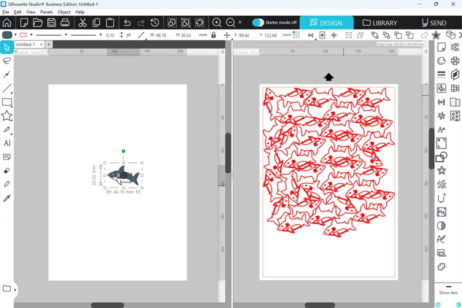Click the dark fill color swatch
462x308 pixels.
7,35
